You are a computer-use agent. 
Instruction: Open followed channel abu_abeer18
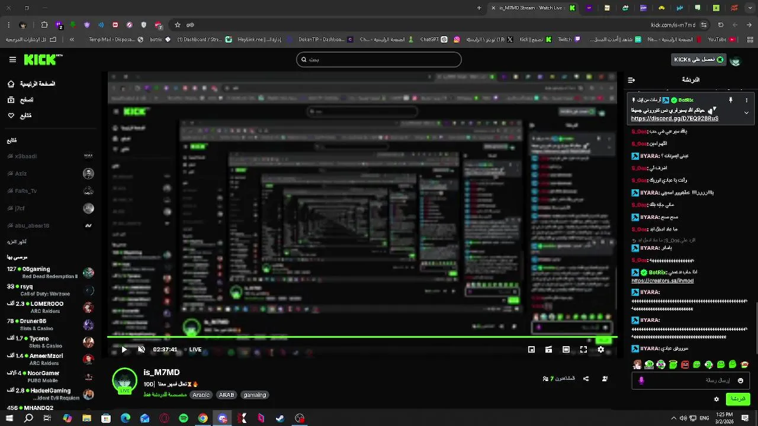click(50, 225)
